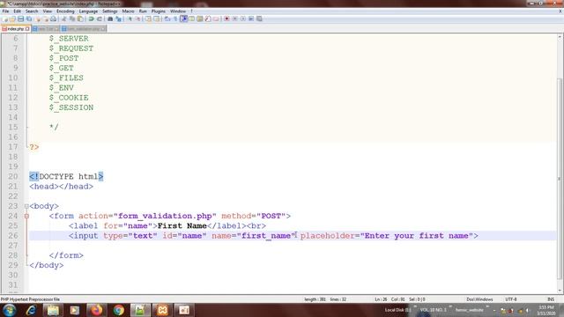
Task: Switch to the form_validation.php tab
Action: coord(83,28)
